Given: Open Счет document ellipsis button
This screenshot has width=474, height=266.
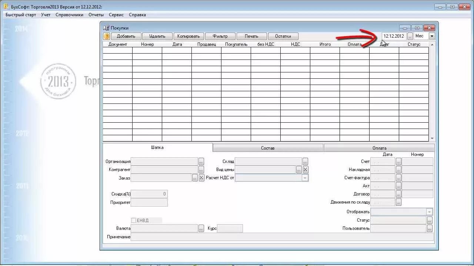Looking at the screenshot, I should click(x=398, y=161).
